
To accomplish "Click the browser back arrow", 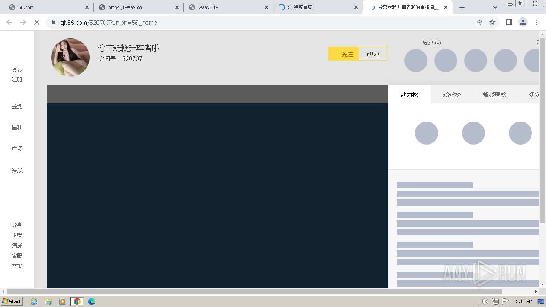I will coord(9,22).
